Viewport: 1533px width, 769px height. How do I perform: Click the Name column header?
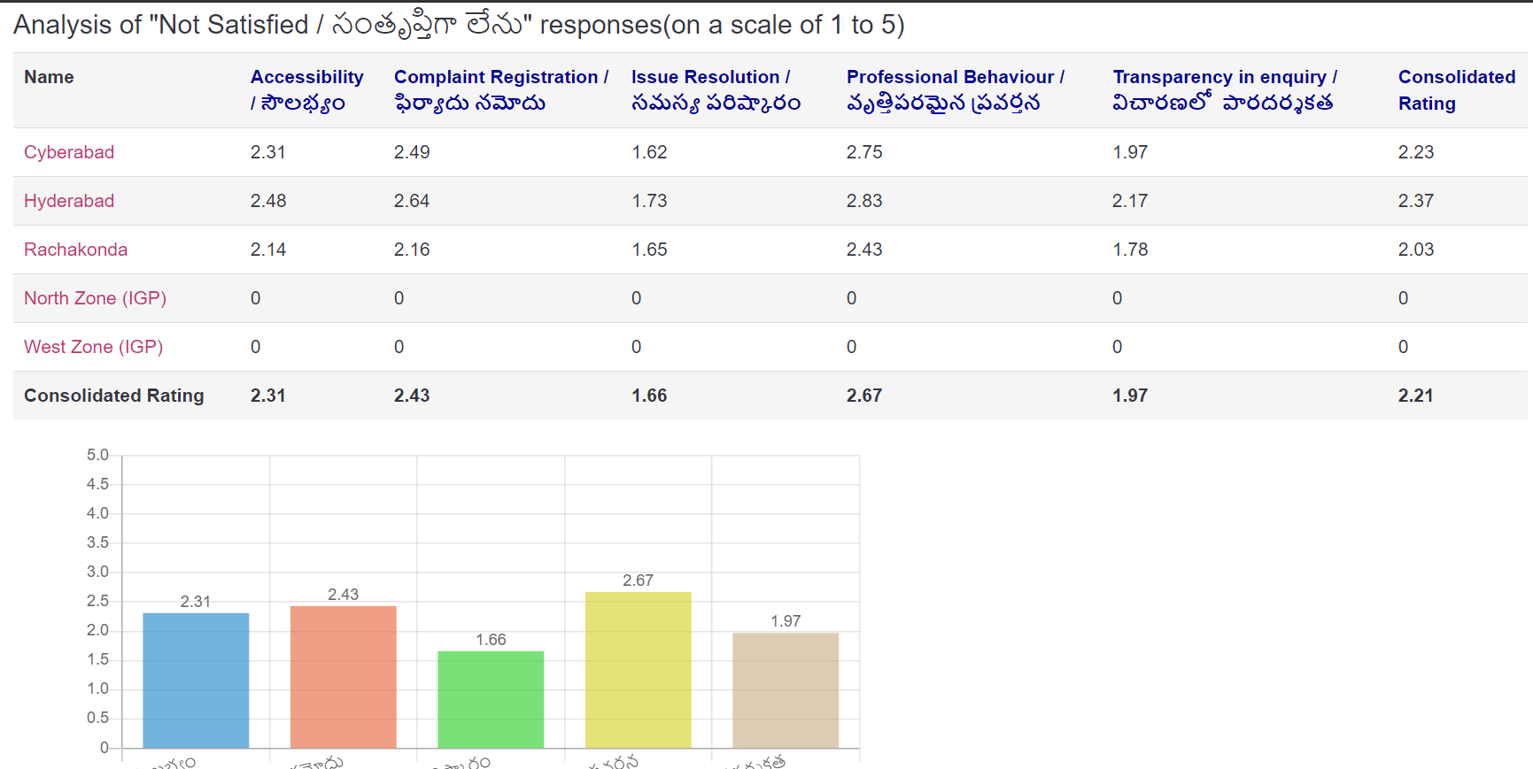49,77
